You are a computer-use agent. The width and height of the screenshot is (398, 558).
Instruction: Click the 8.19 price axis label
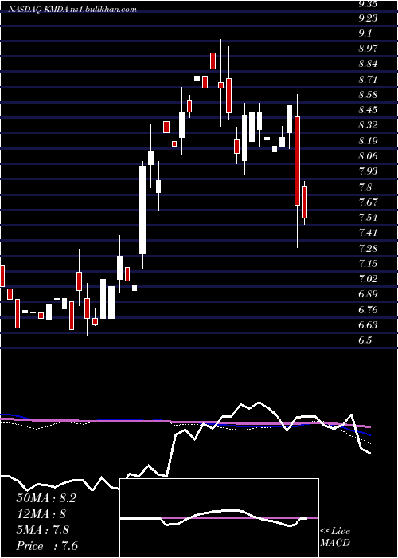pyautogui.click(x=368, y=141)
